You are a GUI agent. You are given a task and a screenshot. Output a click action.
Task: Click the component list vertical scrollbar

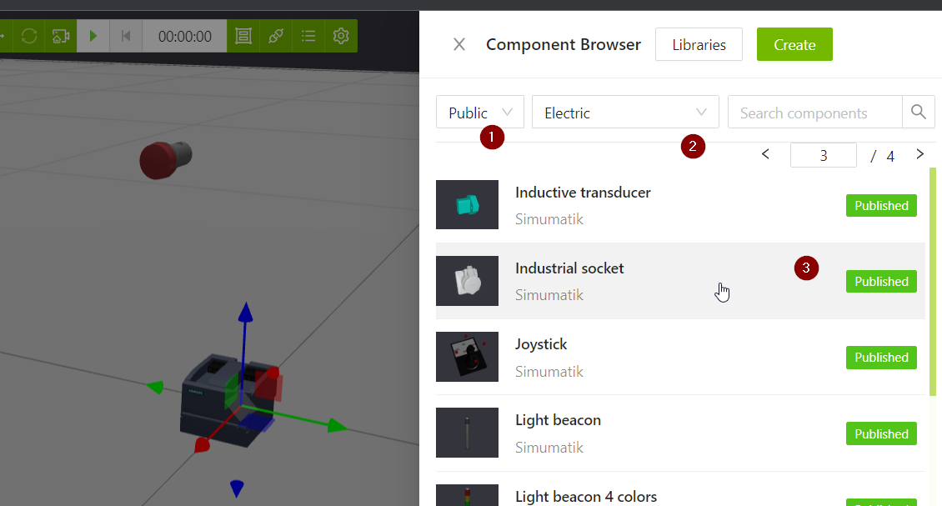point(932,281)
